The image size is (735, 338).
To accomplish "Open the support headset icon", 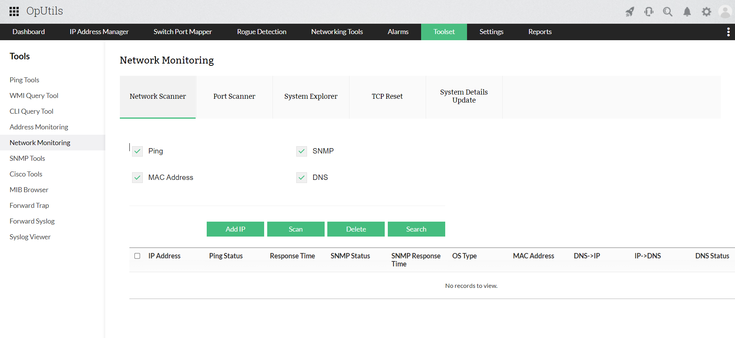I will pos(649,12).
